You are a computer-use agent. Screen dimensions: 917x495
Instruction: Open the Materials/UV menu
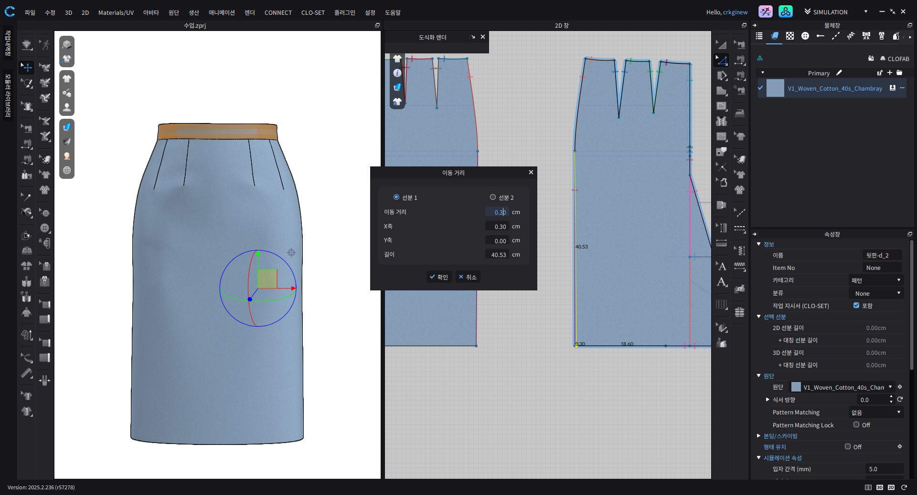[116, 12]
